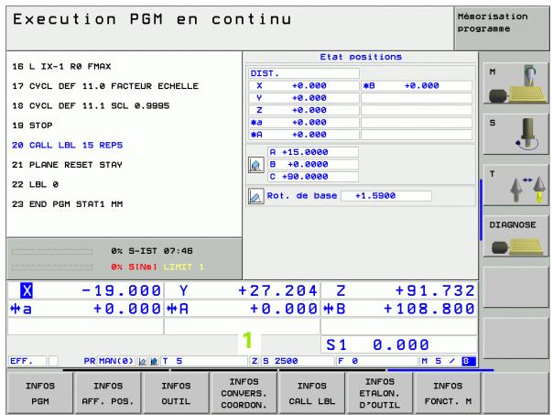Image resolution: width=553 pixels, height=415 pixels.
Task: Select the S spindle side softkey
Action: tap(515, 135)
